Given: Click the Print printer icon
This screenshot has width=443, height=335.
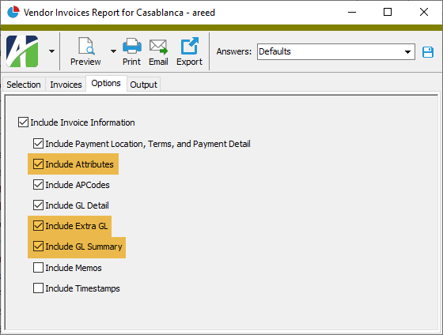Looking at the screenshot, I should point(131,46).
